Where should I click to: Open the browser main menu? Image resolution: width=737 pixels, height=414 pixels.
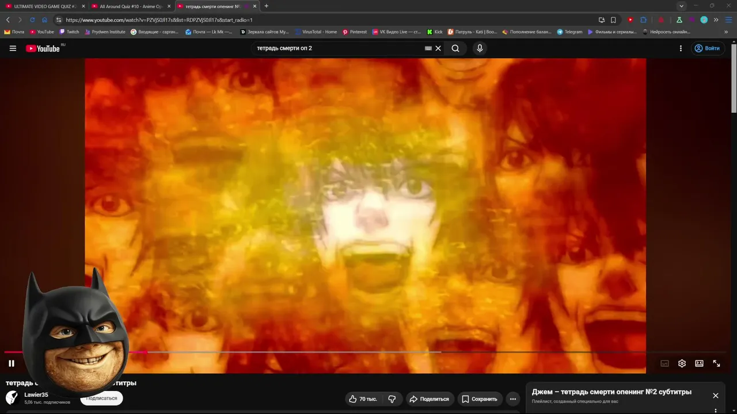tap(728, 20)
